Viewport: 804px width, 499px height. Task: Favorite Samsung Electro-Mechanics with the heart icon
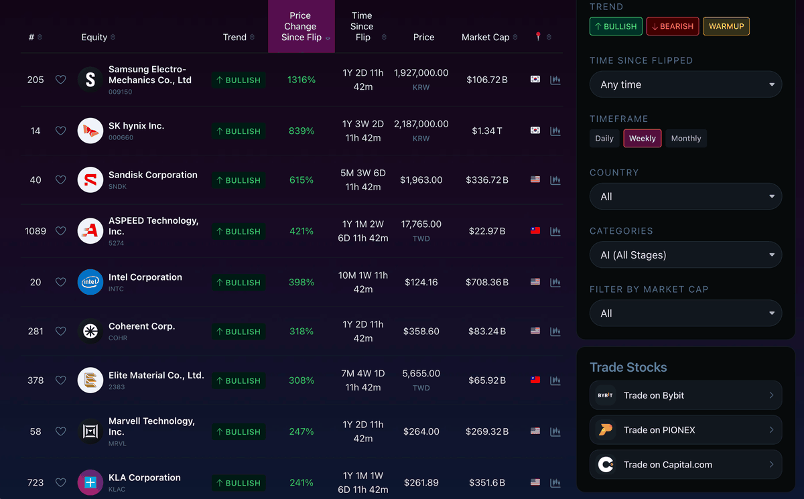pyautogui.click(x=60, y=80)
